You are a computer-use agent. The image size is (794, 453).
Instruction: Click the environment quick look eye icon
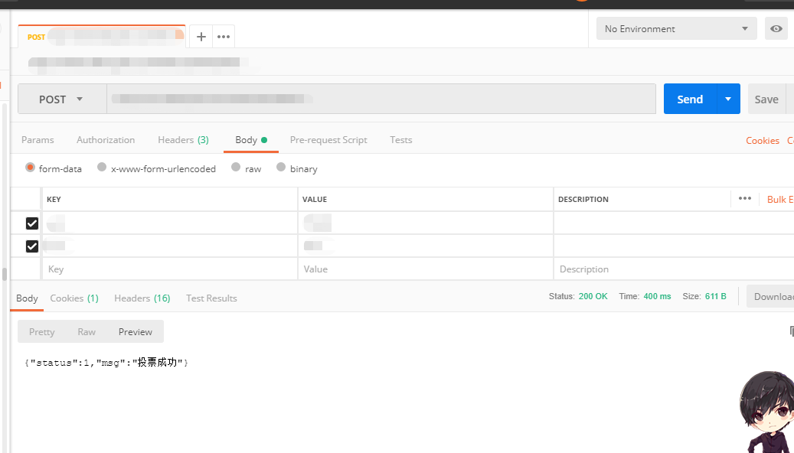click(776, 29)
